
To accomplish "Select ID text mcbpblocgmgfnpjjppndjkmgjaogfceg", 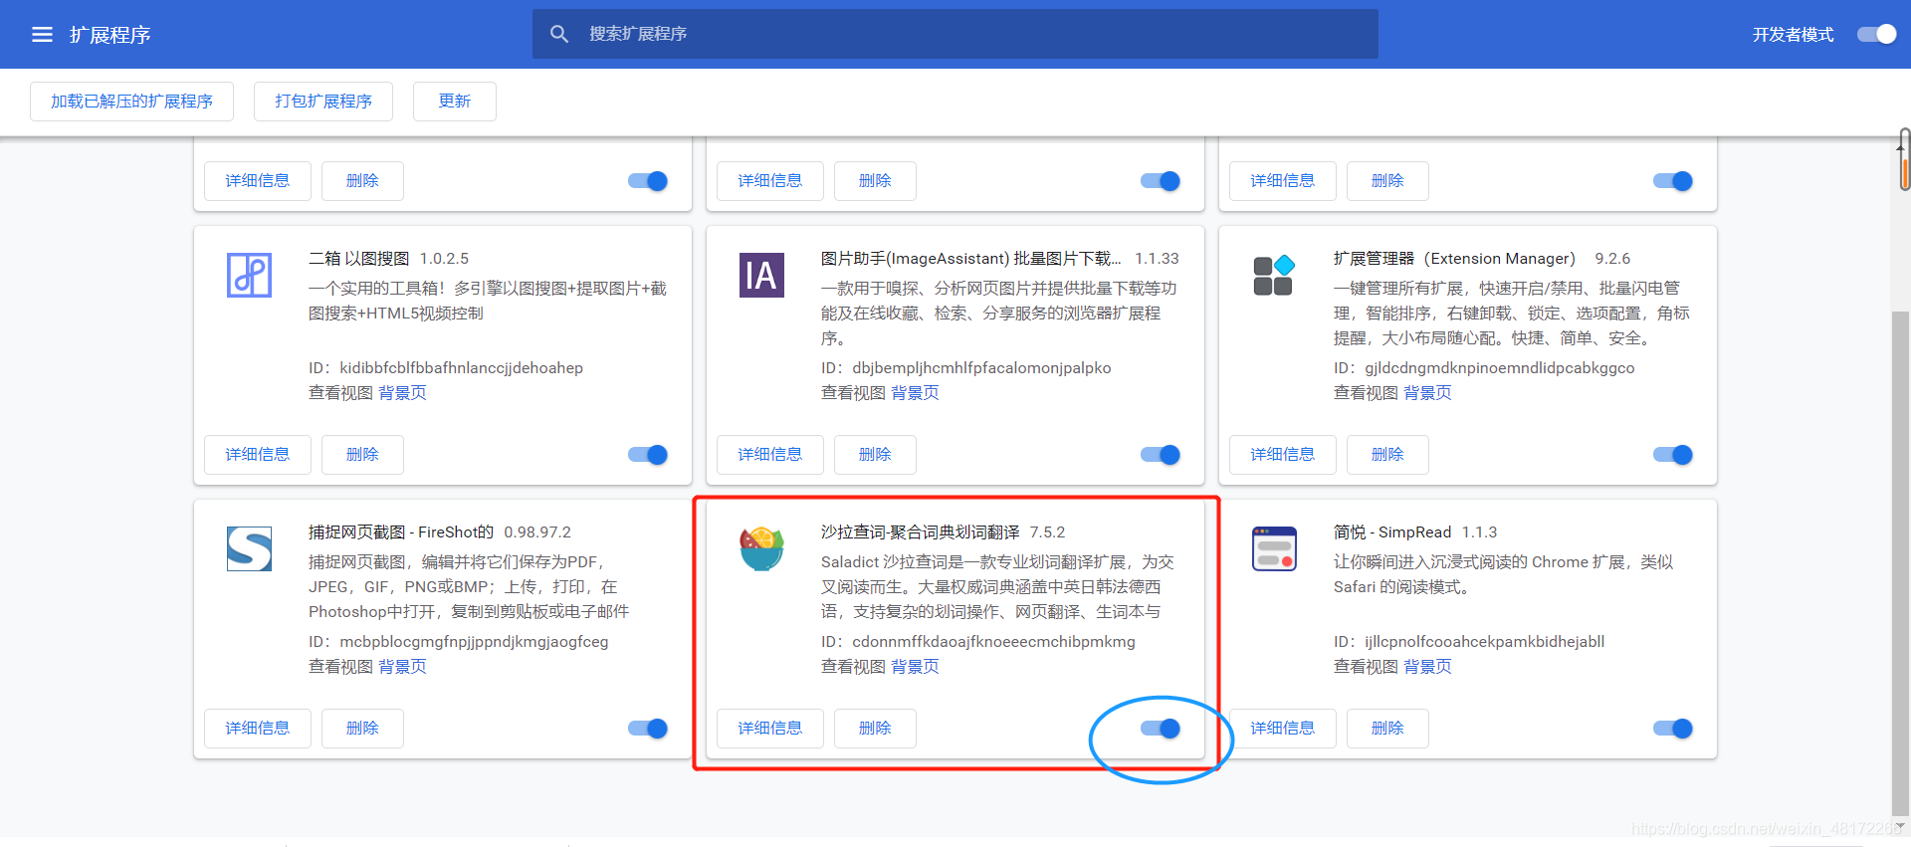I will tap(474, 642).
